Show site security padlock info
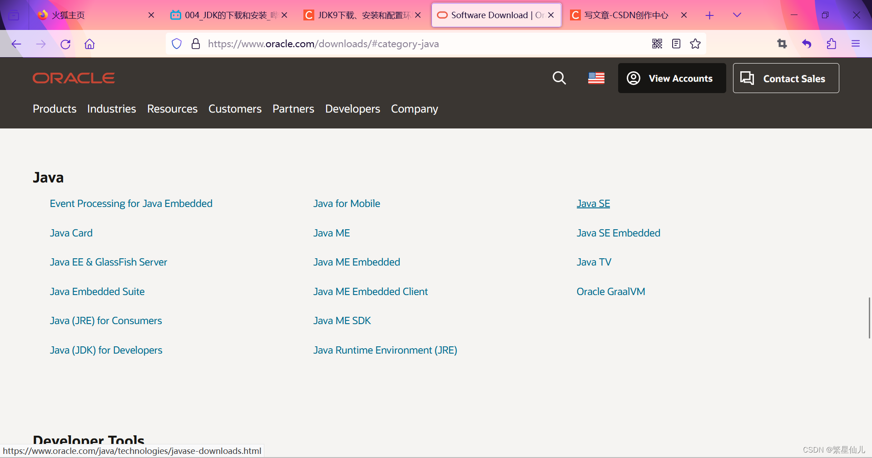The width and height of the screenshot is (872, 458). (196, 44)
